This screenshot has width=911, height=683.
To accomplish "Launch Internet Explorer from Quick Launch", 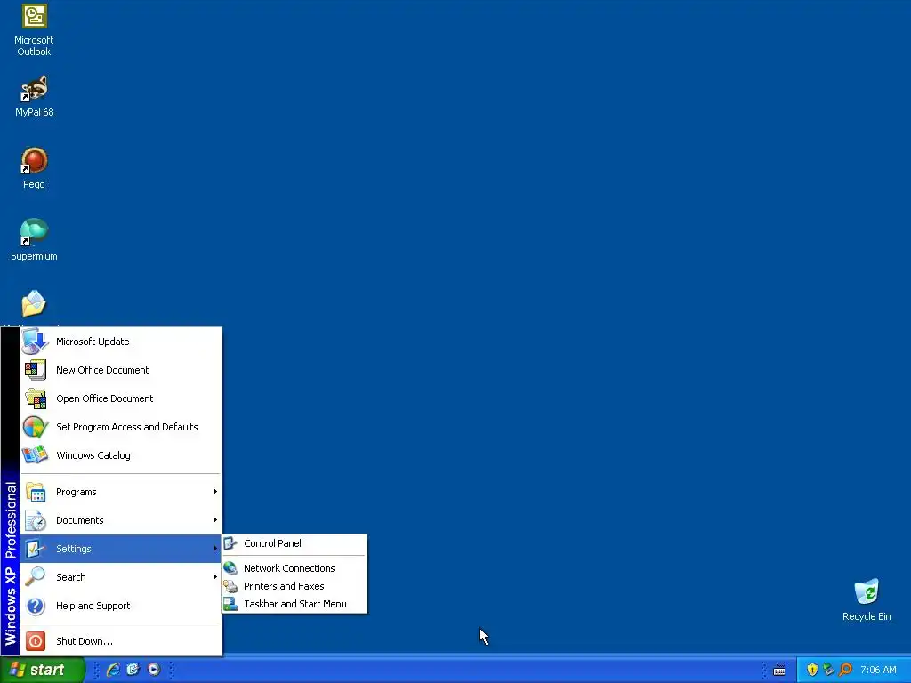I will (x=113, y=670).
